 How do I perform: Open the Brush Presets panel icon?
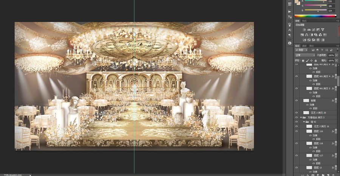click(290, 17)
